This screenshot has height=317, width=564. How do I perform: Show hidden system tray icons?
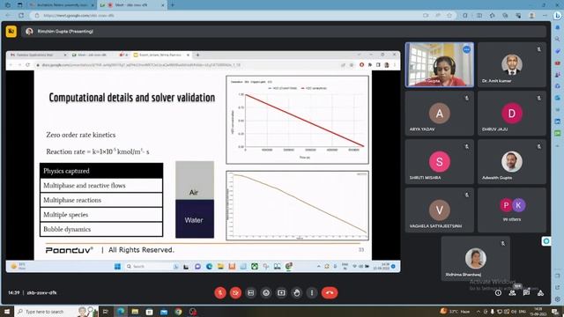pyautogui.click(x=479, y=311)
